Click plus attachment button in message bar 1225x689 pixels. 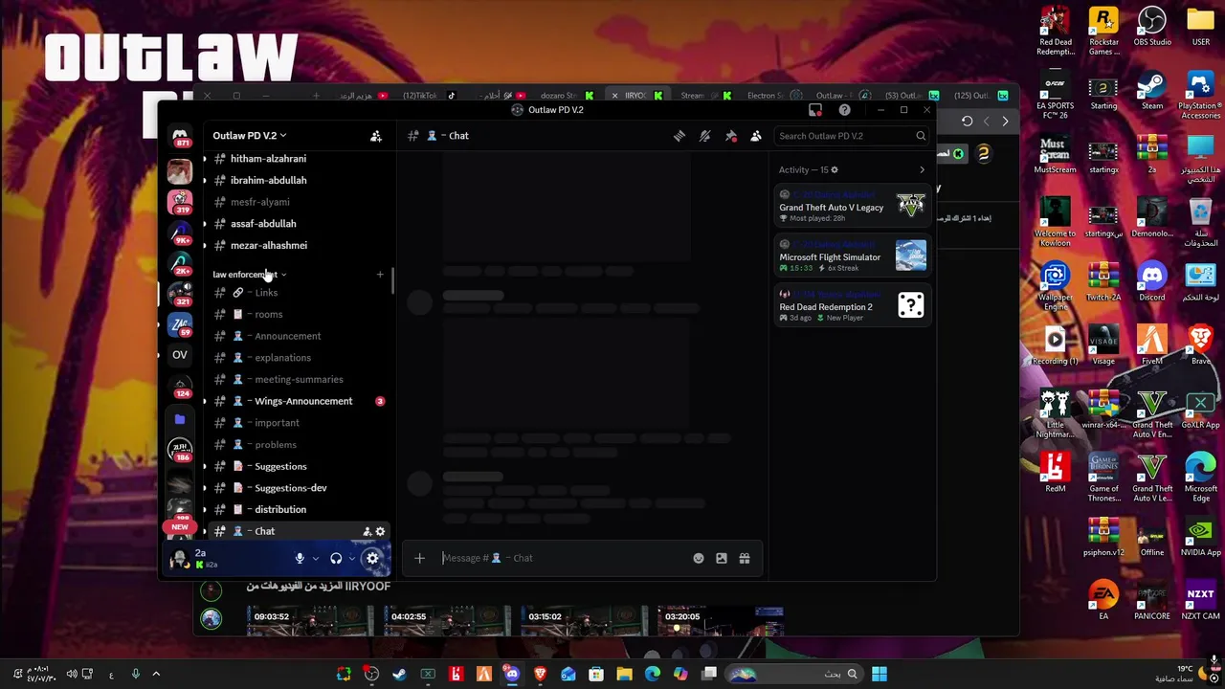coord(419,558)
